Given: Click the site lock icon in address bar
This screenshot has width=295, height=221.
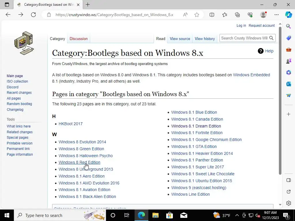Looking at the screenshot, I should pos(49,15).
